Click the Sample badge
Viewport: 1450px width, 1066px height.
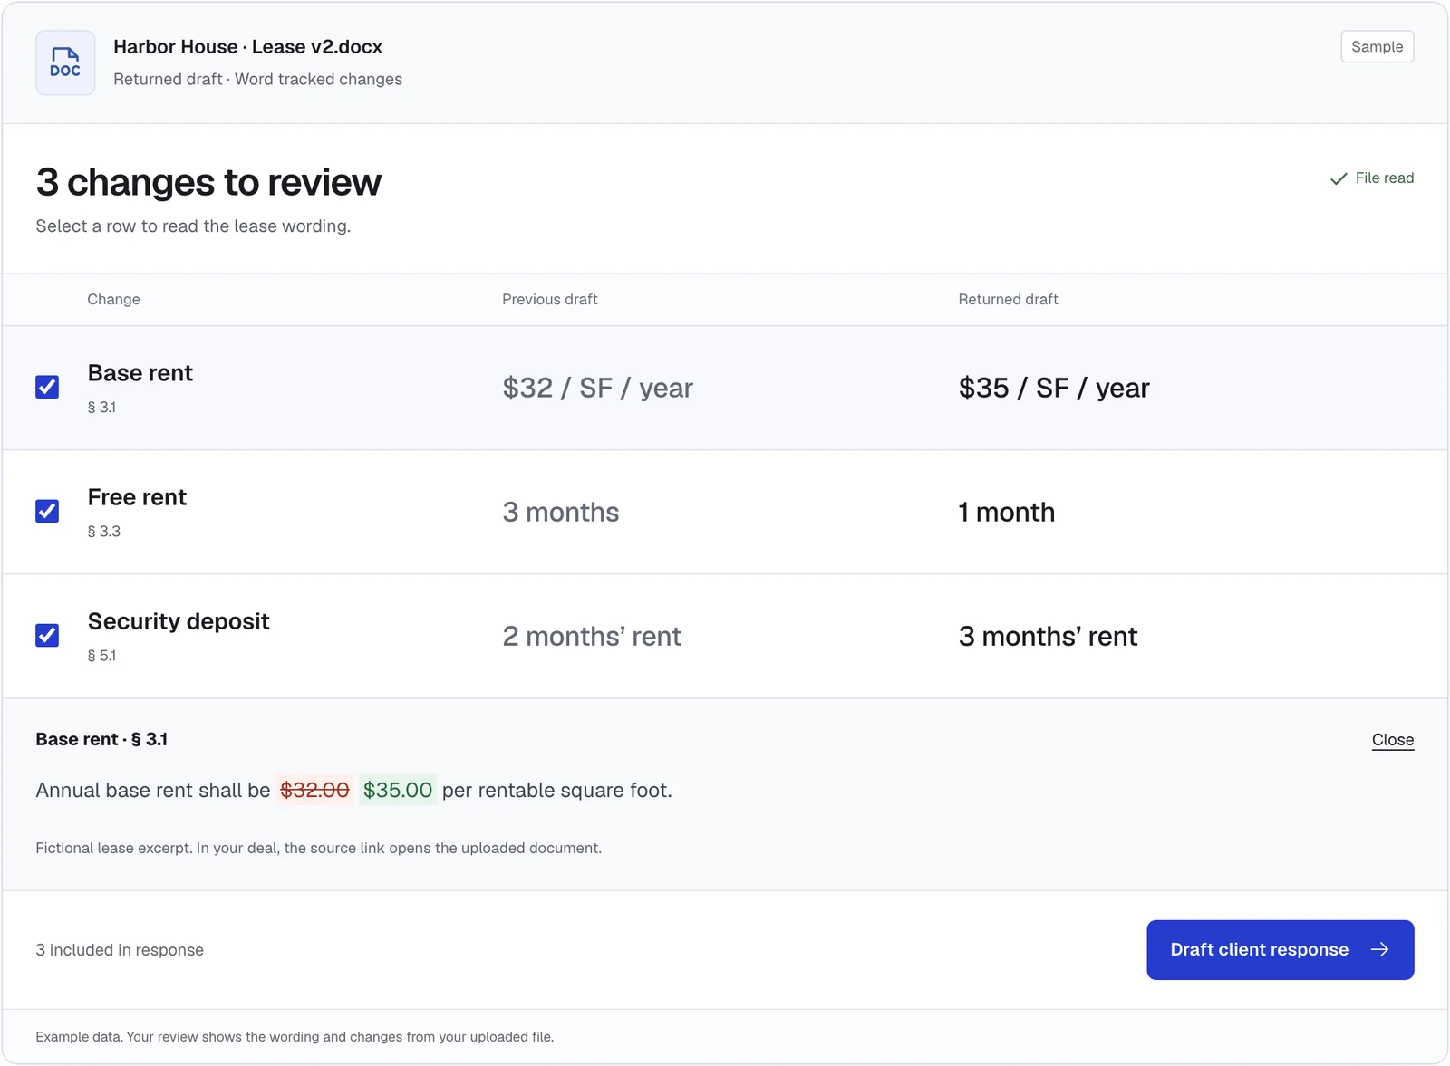tap(1377, 47)
